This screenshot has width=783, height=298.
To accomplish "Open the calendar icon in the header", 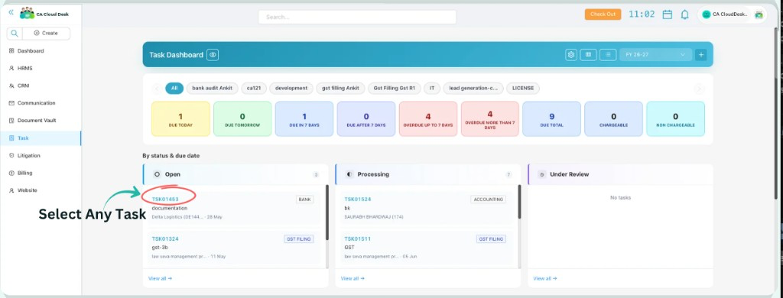I will coord(667,15).
